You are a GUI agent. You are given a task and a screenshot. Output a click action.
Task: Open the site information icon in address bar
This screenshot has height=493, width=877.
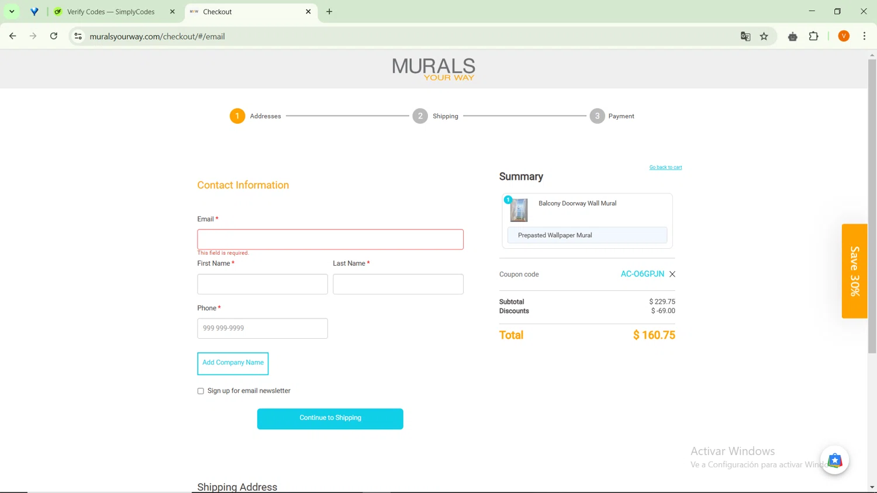tap(78, 36)
